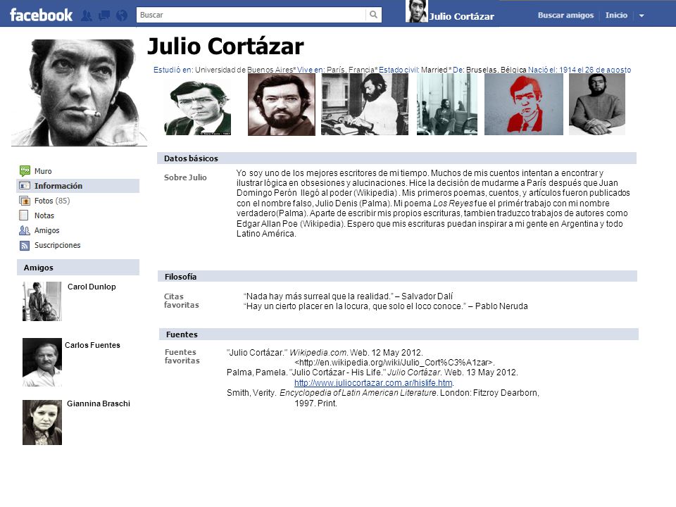676x507 pixels.
Task: Open friend requests icon in header
Action: (x=87, y=16)
